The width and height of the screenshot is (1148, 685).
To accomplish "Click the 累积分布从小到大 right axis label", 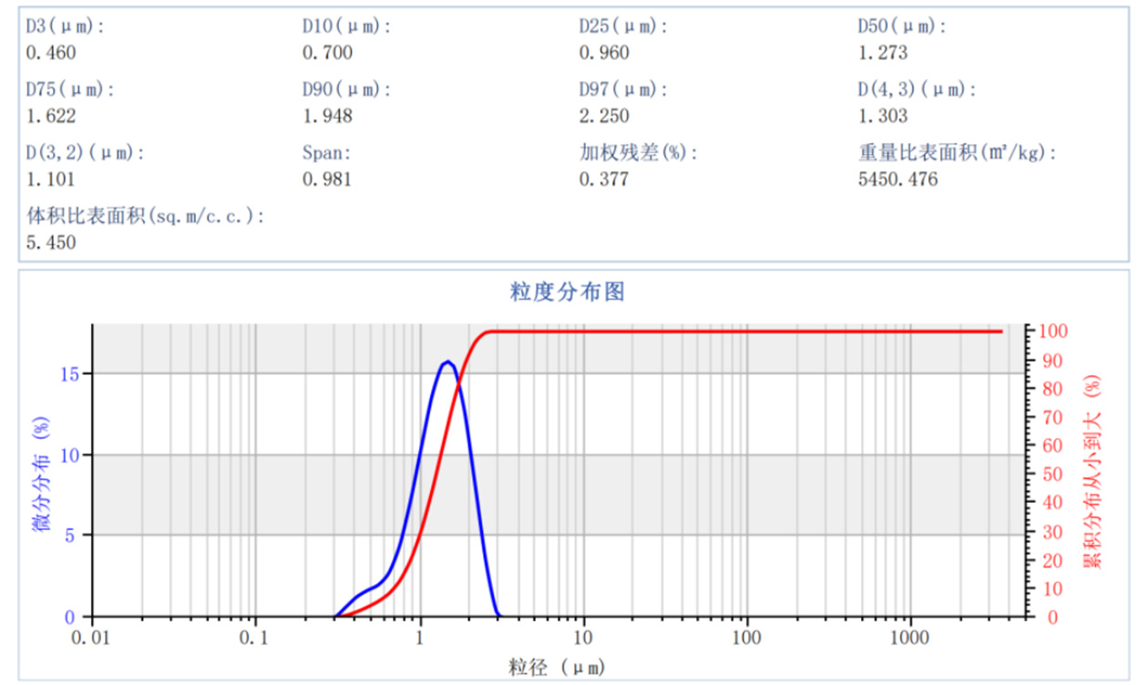I will pyautogui.click(x=1092, y=472).
